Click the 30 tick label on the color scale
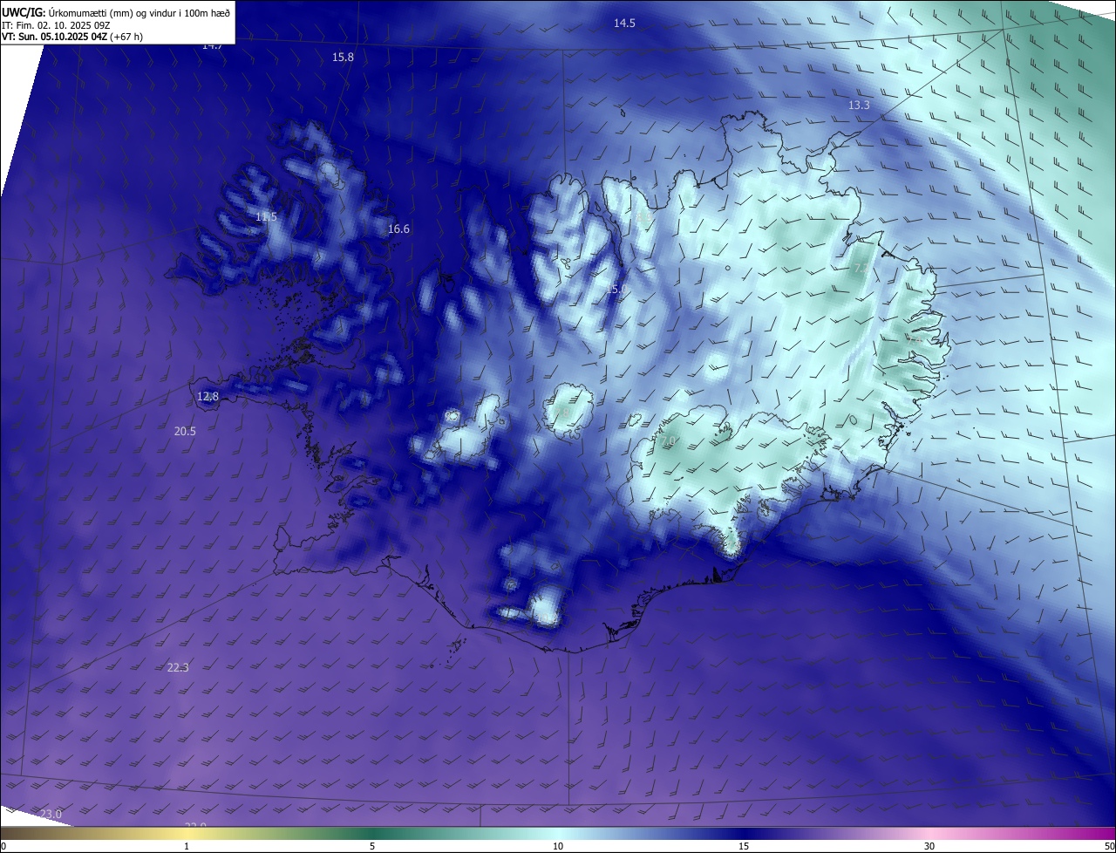 929,846
